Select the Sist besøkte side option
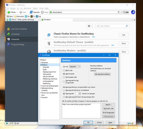Image resolution: width=143 pixels, height=129 pixels. coord(64,77)
